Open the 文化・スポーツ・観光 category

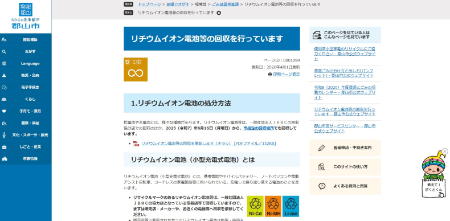[26, 135]
